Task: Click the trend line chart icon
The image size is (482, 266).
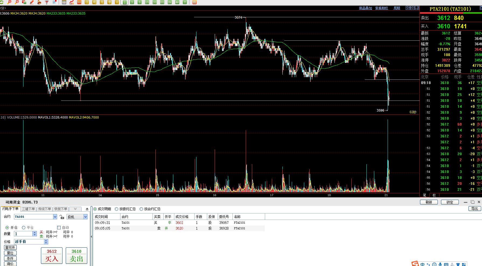Action: tap(72, 2)
